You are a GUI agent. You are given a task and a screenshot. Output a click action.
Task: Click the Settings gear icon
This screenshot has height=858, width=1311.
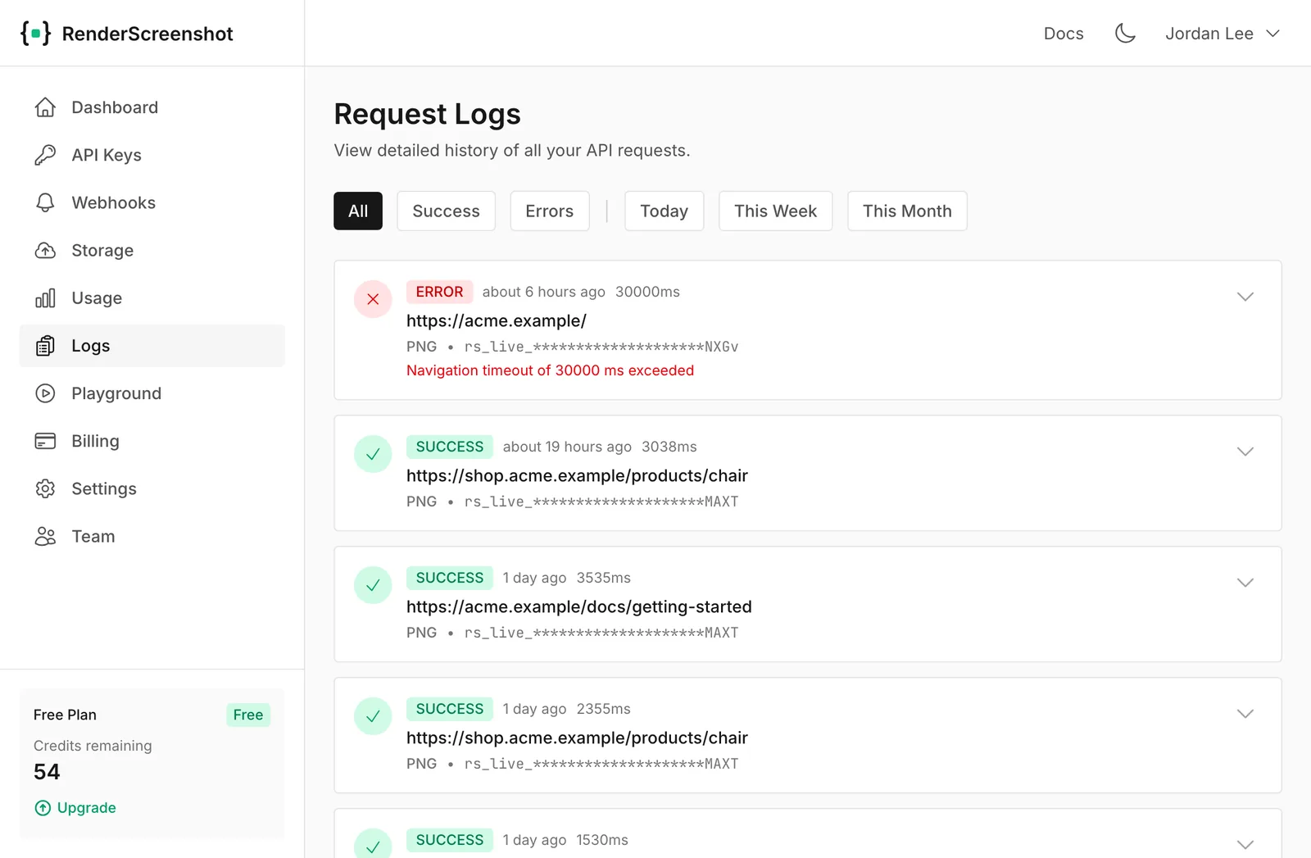click(x=45, y=488)
